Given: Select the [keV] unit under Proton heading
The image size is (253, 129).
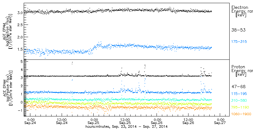Looking at the screenshot, I should (x=241, y=75).
